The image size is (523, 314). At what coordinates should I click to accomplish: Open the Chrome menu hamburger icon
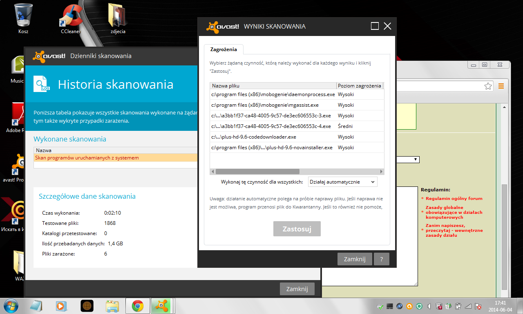click(501, 86)
